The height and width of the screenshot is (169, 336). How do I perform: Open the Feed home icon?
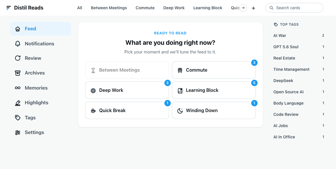tap(18, 29)
